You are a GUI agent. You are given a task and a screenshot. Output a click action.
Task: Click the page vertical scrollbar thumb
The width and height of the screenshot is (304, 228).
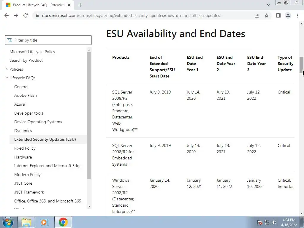302,65
